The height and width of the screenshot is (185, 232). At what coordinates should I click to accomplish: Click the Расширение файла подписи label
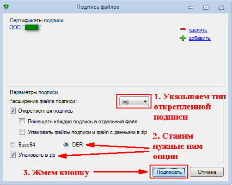(43, 101)
